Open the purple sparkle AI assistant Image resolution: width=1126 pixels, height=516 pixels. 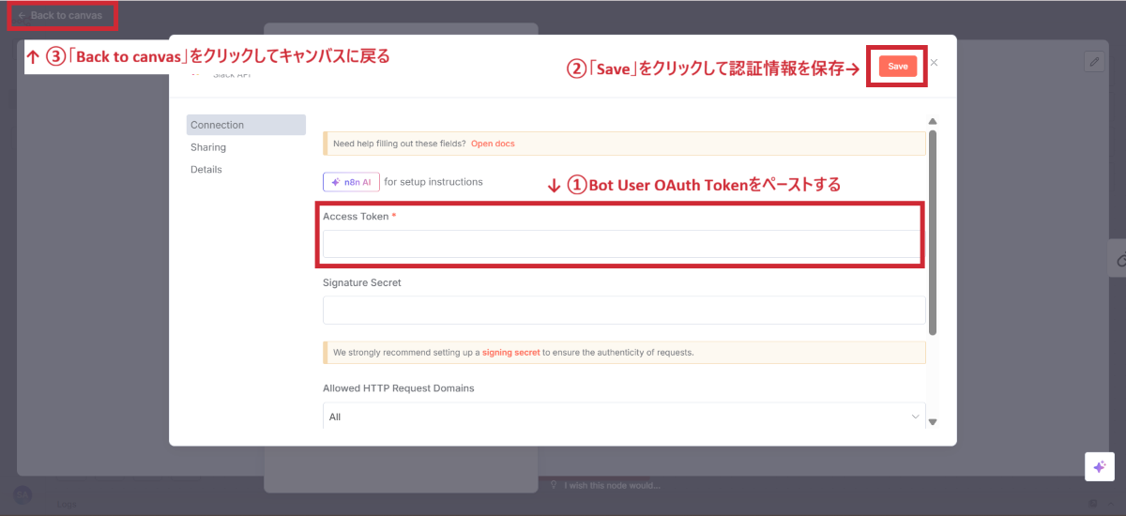tap(1099, 467)
